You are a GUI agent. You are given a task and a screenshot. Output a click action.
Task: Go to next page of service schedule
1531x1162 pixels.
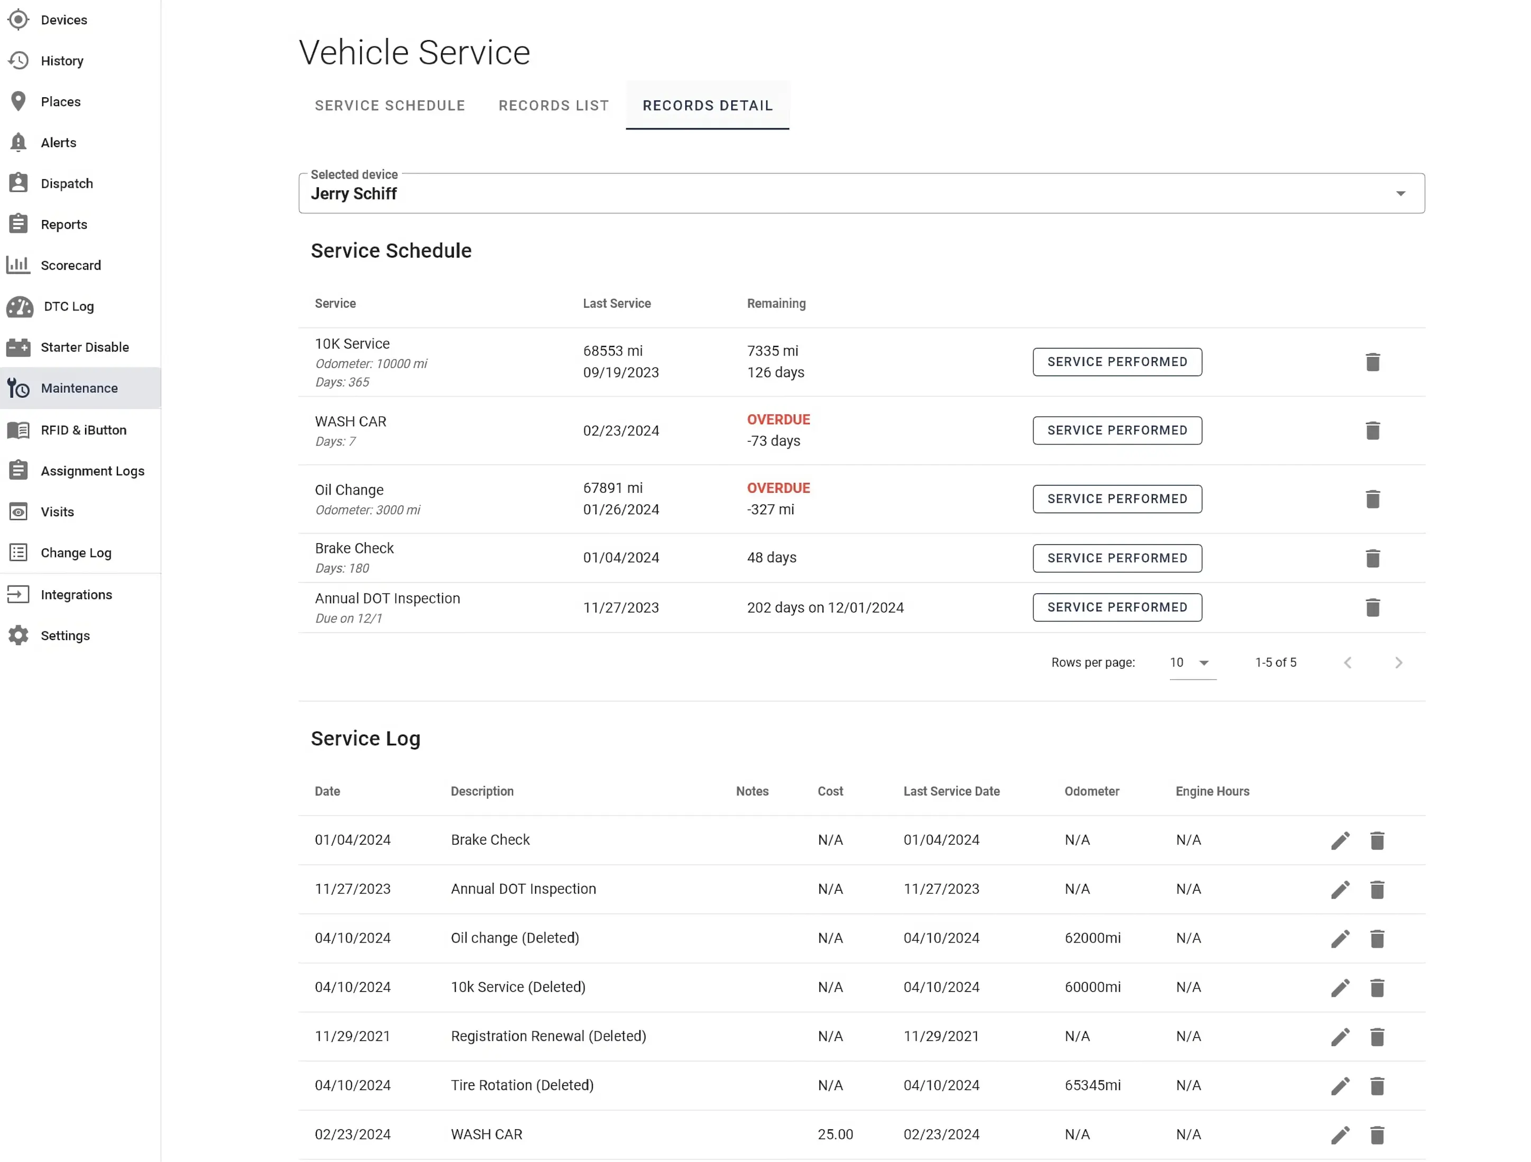[1399, 662]
